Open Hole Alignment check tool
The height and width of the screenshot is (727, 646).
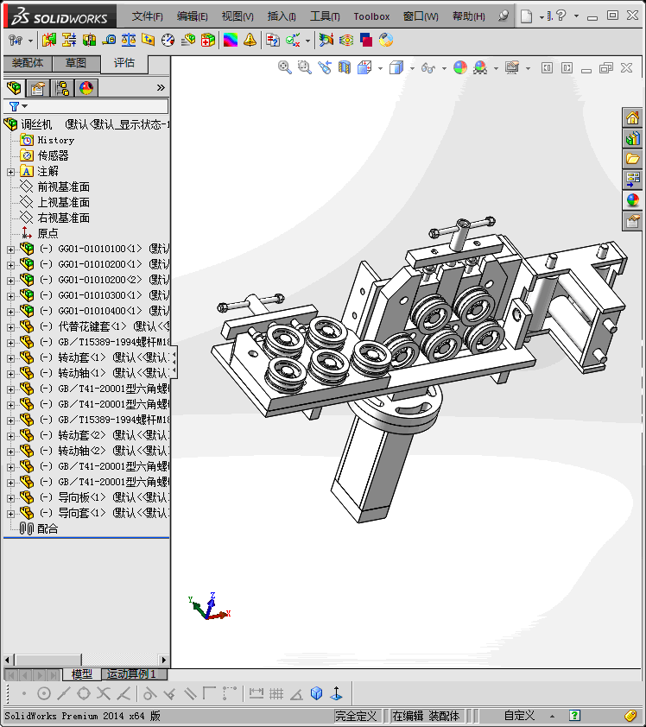[89, 41]
